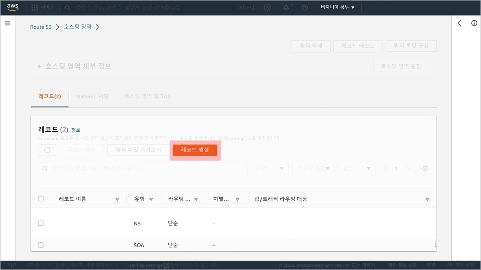The image size is (481, 270).
Task: Open the 유형 filter dropdown
Action: pos(270,168)
